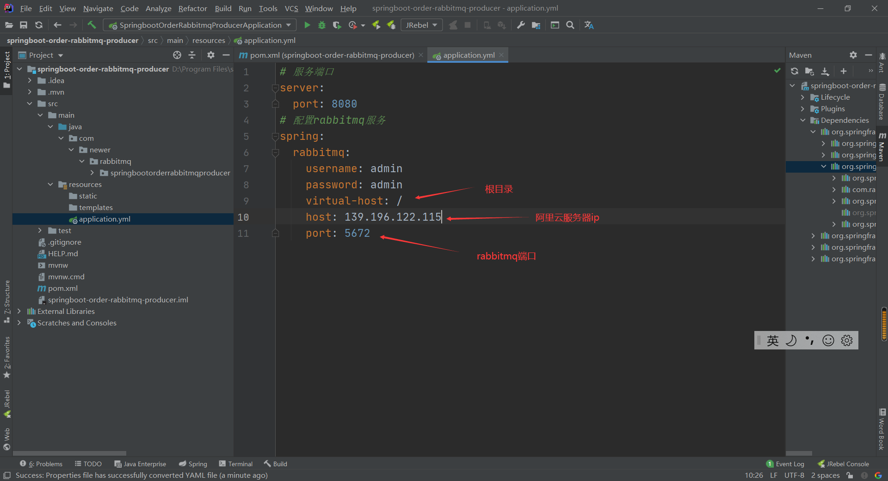Open the Translate tool icon
This screenshot has height=481, width=888.
[x=589, y=25]
